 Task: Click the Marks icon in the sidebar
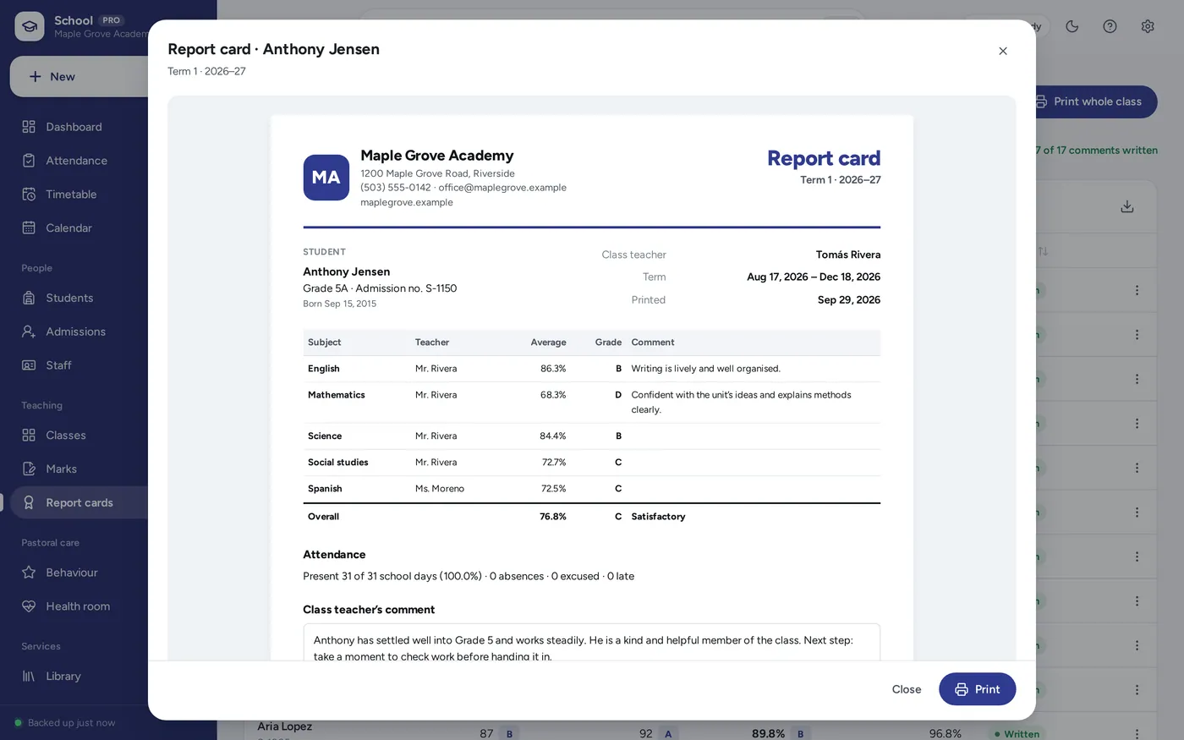click(x=29, y=469)
